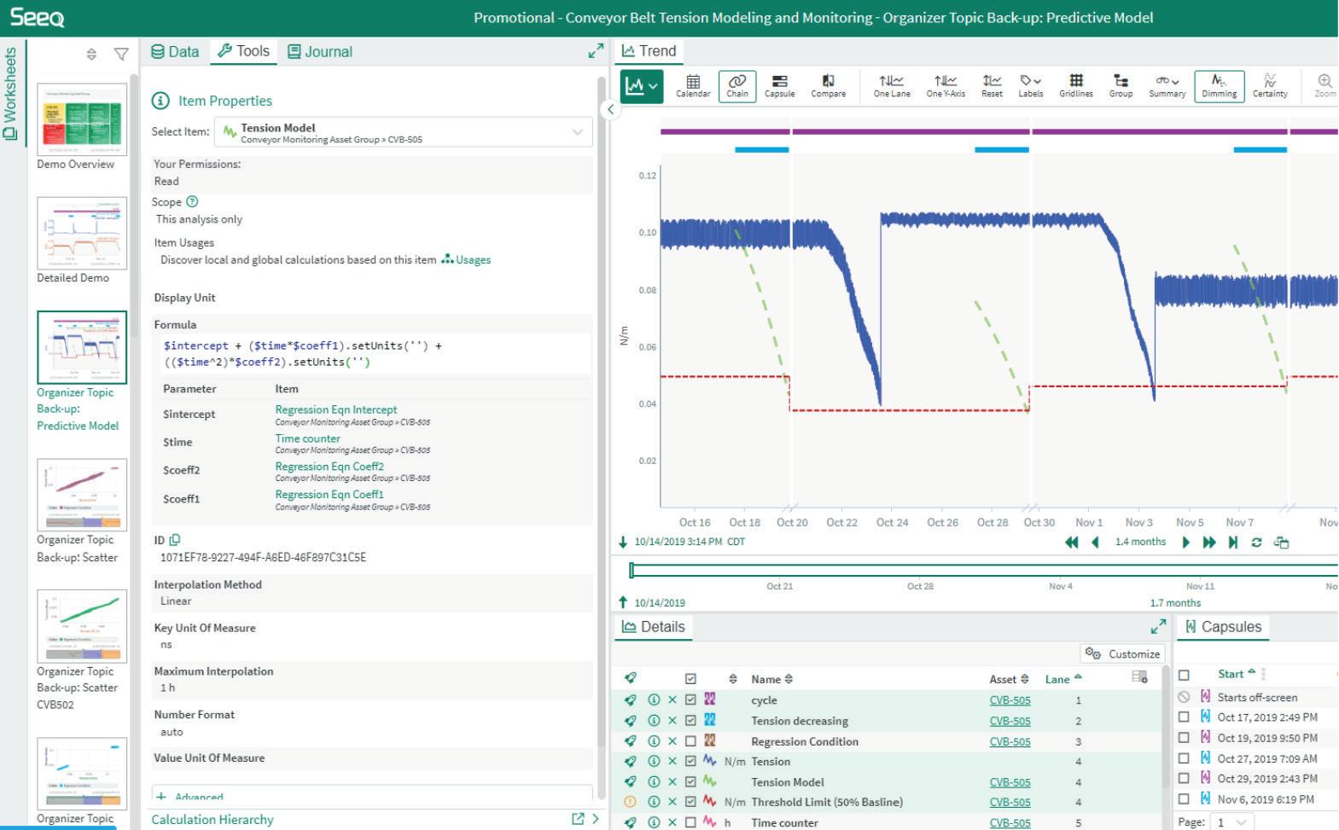Screen dimensions: 1339x830
Task: Expand the Advanced properties section
Action: tap(192, 797)
